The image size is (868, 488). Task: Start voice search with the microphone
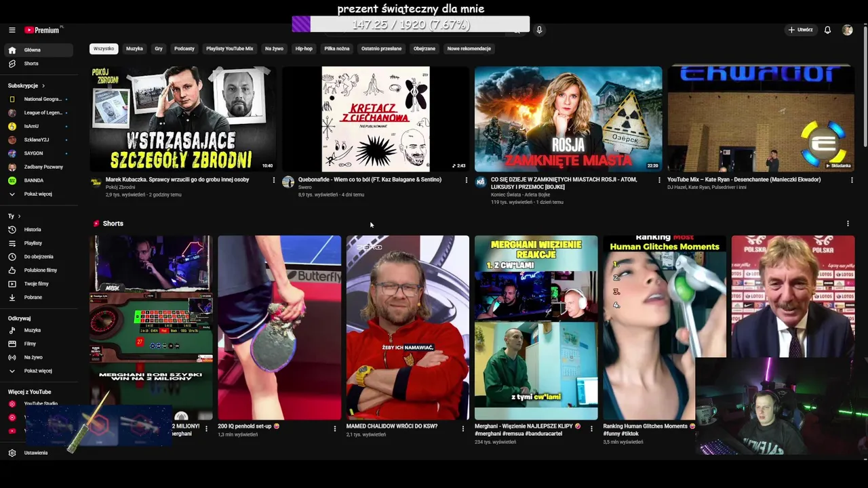(x=539, y=30)
